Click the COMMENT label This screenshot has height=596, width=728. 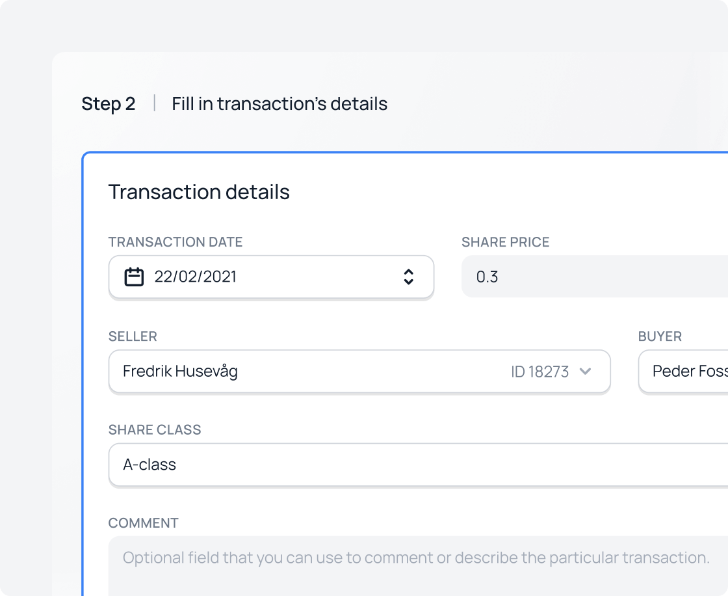(143, 523)
